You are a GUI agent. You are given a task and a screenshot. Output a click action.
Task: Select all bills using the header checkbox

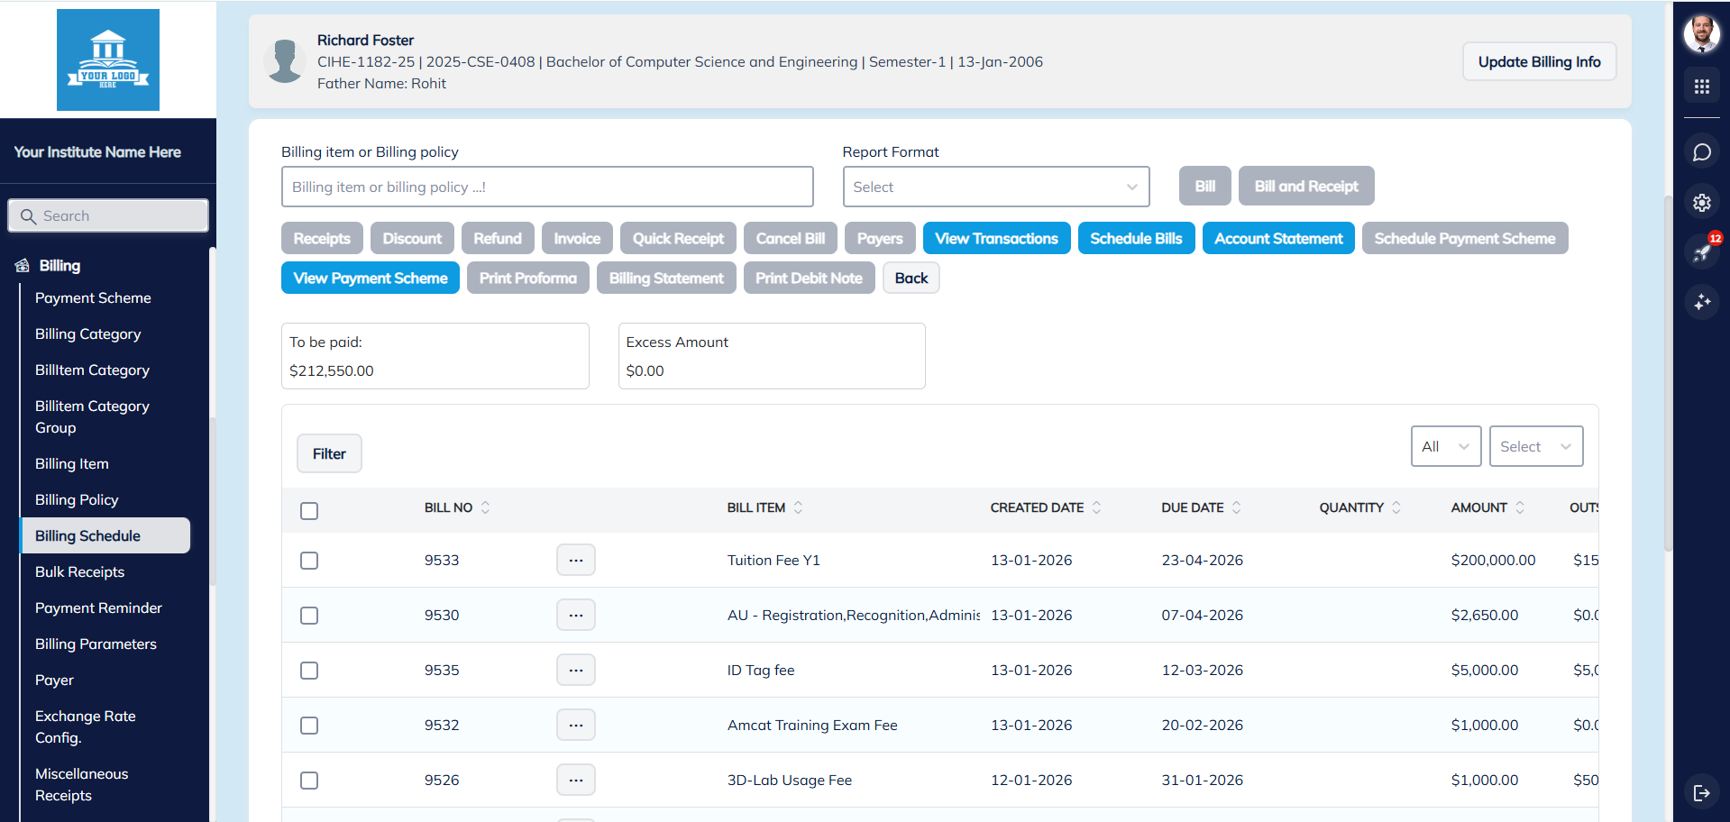(309, 510)
